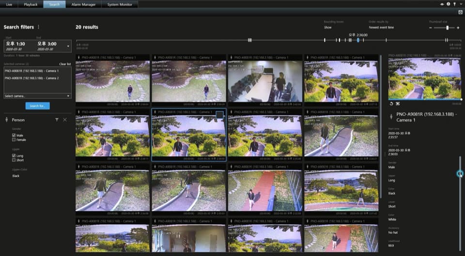Open the Newest event time ordering dropdown
465x256 pixels.
[x=381, y=28]
